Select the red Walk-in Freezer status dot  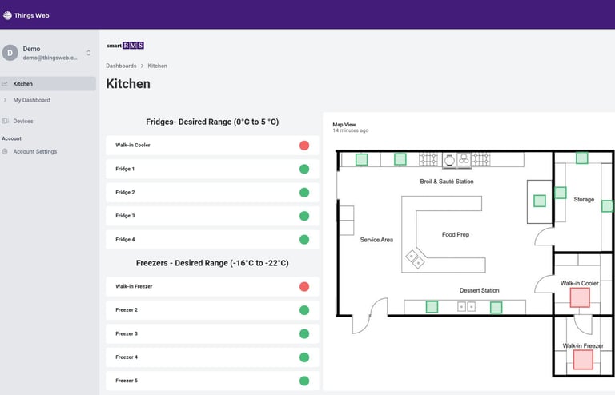pos(304,286)
